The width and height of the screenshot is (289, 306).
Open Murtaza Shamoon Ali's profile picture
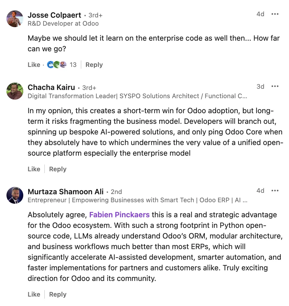(x=15, y=195)
